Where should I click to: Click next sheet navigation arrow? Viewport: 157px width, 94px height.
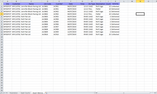tap(5, 93)
